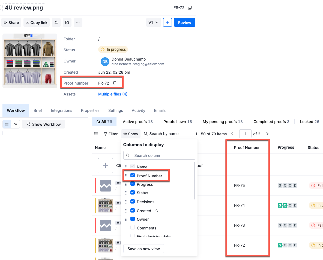Click the drag handle beside Progress

click(x=126, y=184)
